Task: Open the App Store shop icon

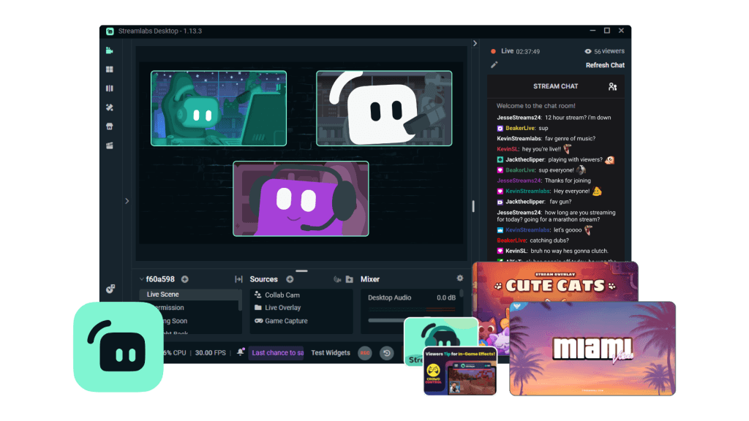Action: pyautogui.click(x=110, y=126)
